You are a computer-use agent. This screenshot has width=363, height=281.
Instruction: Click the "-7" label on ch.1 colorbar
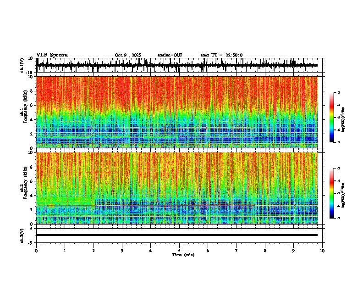(338, 142)
